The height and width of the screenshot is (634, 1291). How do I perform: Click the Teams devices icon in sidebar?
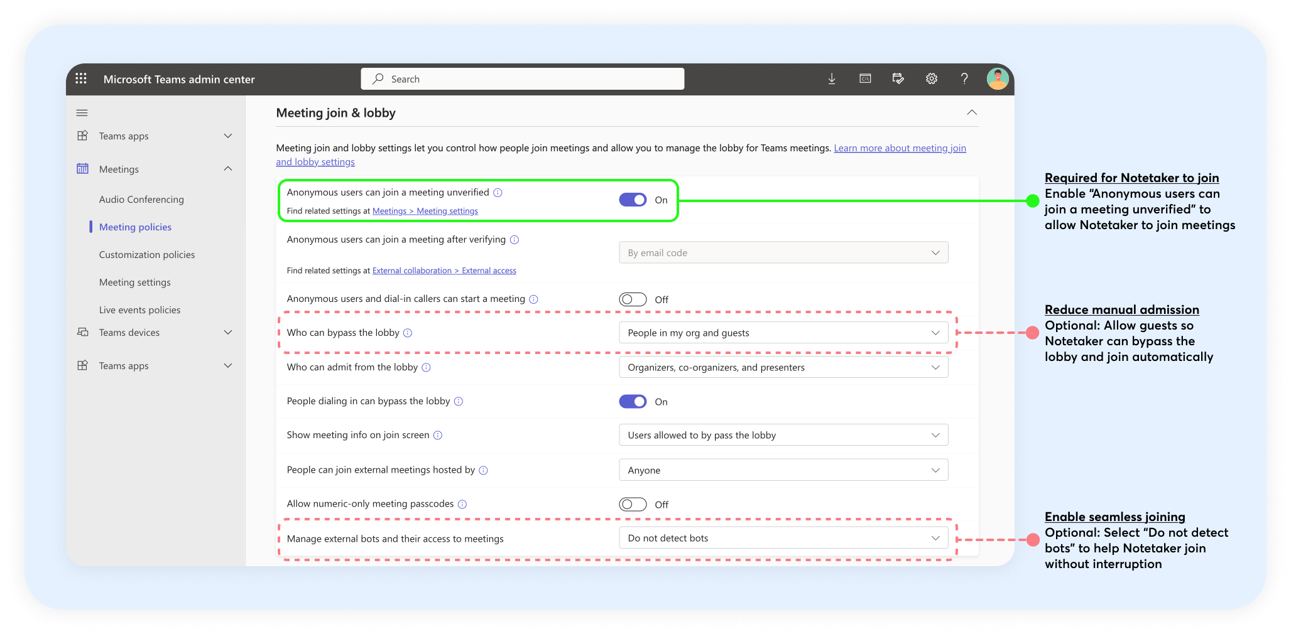click(x=82, y=332)
